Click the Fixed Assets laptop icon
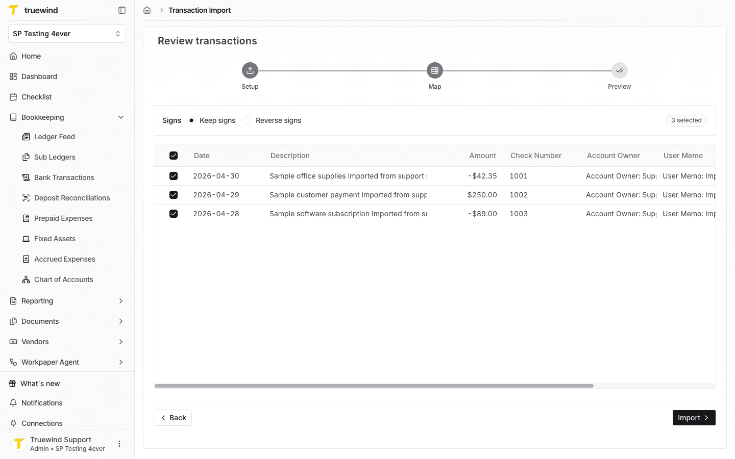This screenshot has height=459, width=735. (x=26, y=239)
